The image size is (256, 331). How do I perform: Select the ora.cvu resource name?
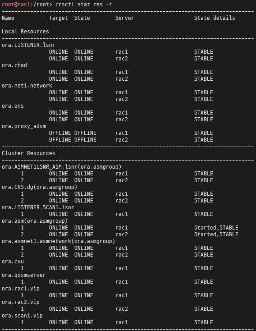tap(13, 262)
